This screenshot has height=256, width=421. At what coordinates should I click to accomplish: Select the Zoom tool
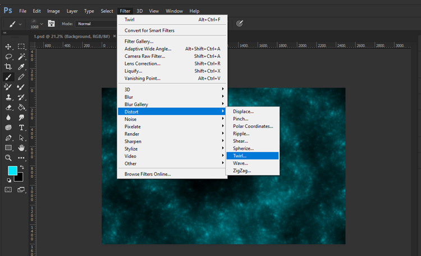(x=8, y=158)
